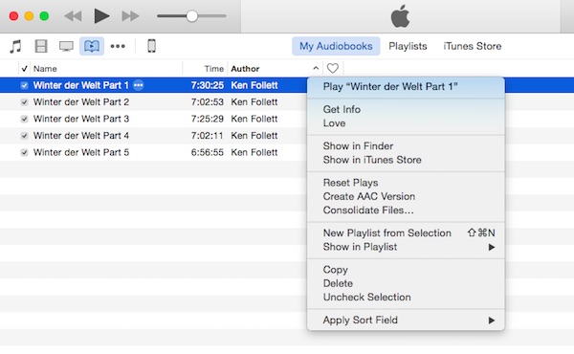This screenshot has height=354, width=574.
Task: Choose New Playlist from Selection
Action: coord(406,233)
